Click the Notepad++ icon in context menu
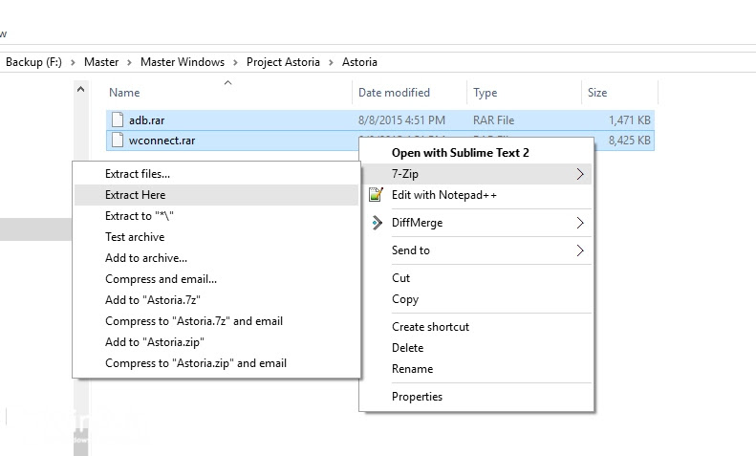756x456 pixels. coord(376,195)
